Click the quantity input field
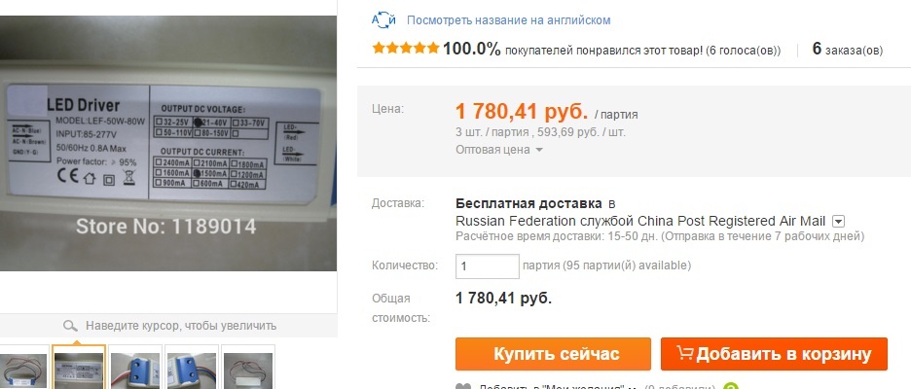 pos(488,265)
